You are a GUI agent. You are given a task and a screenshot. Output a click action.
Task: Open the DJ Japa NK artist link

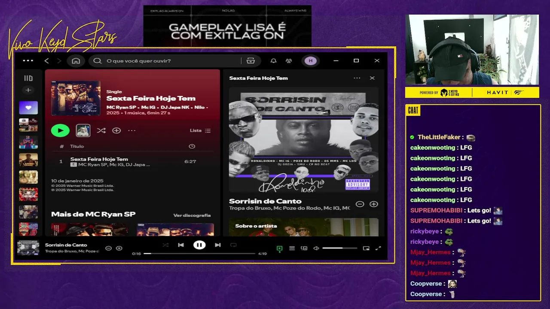pyautogui.click(x=176, y=107)
